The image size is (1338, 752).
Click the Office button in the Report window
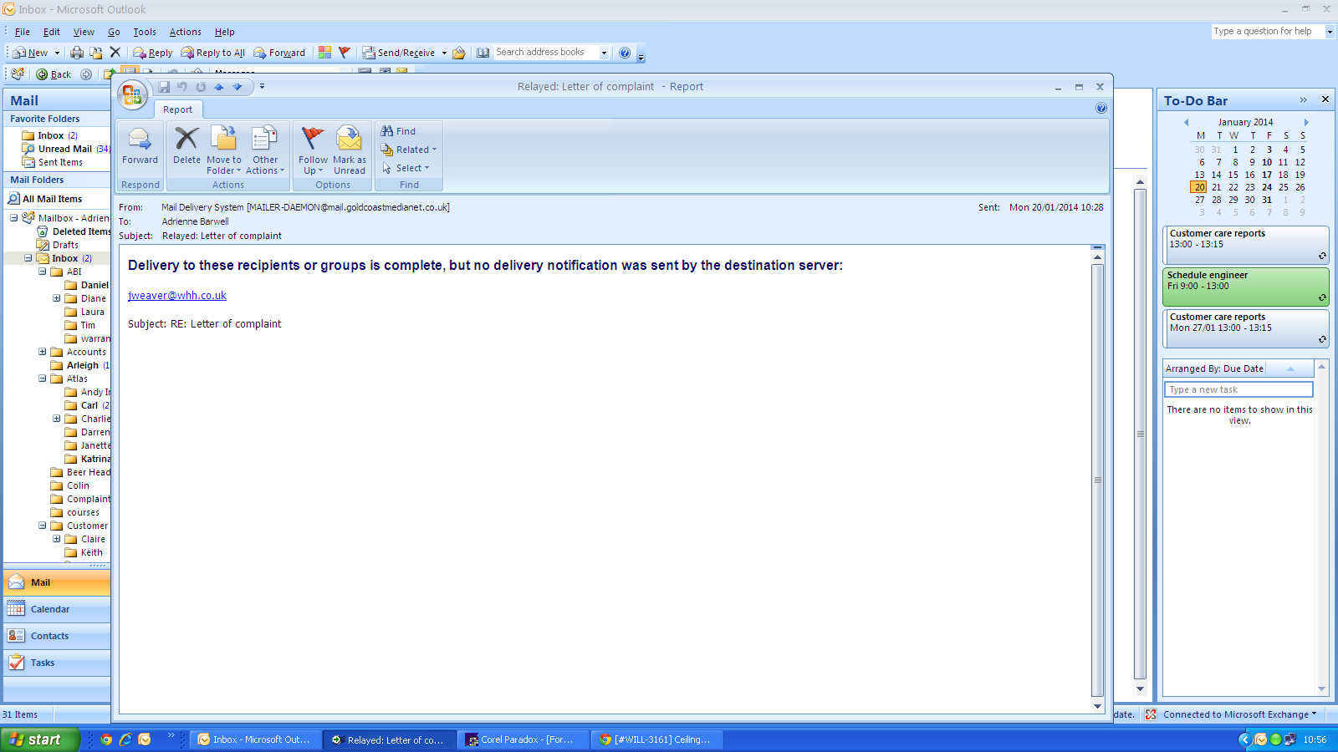[x=132, y=94]
